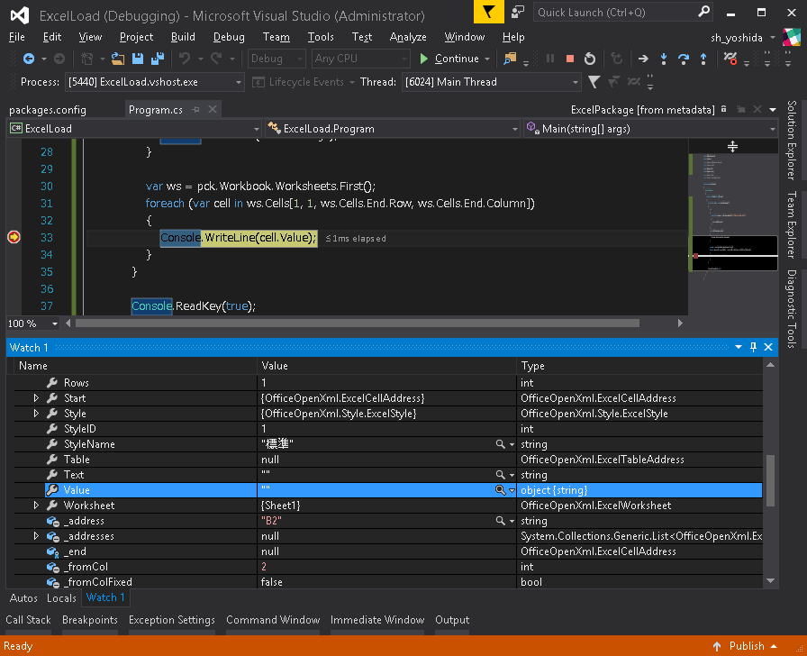This screenshot has height=656, width=807.
Task: Open the Debug menu
Action: (x=229, y=37)
